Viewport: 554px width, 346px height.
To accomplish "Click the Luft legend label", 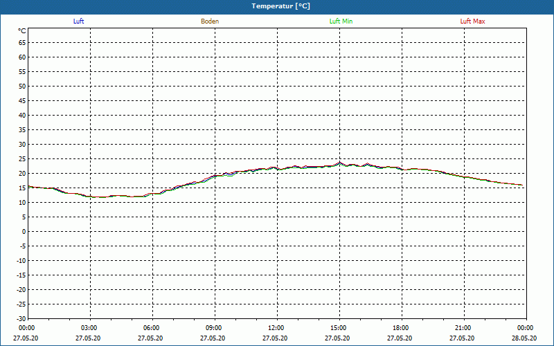I will point(78,21).
